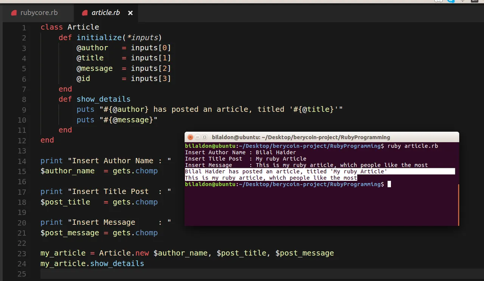Click the orange terminal scrollbar
This screenshot has width=484, height=281.
pyautogui.click(x=458, y=205)
